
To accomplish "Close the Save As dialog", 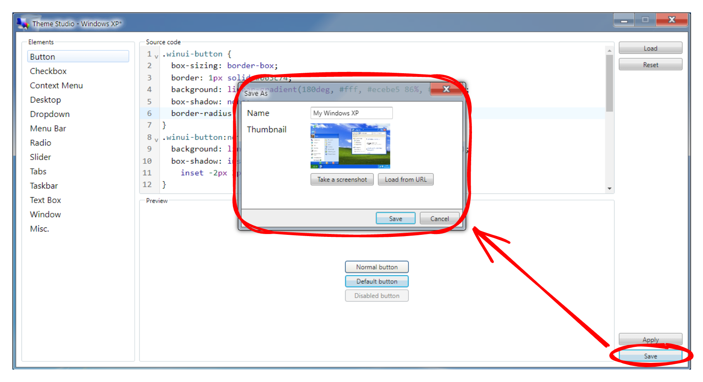I will pyautogui.click(x=446, y=89).
